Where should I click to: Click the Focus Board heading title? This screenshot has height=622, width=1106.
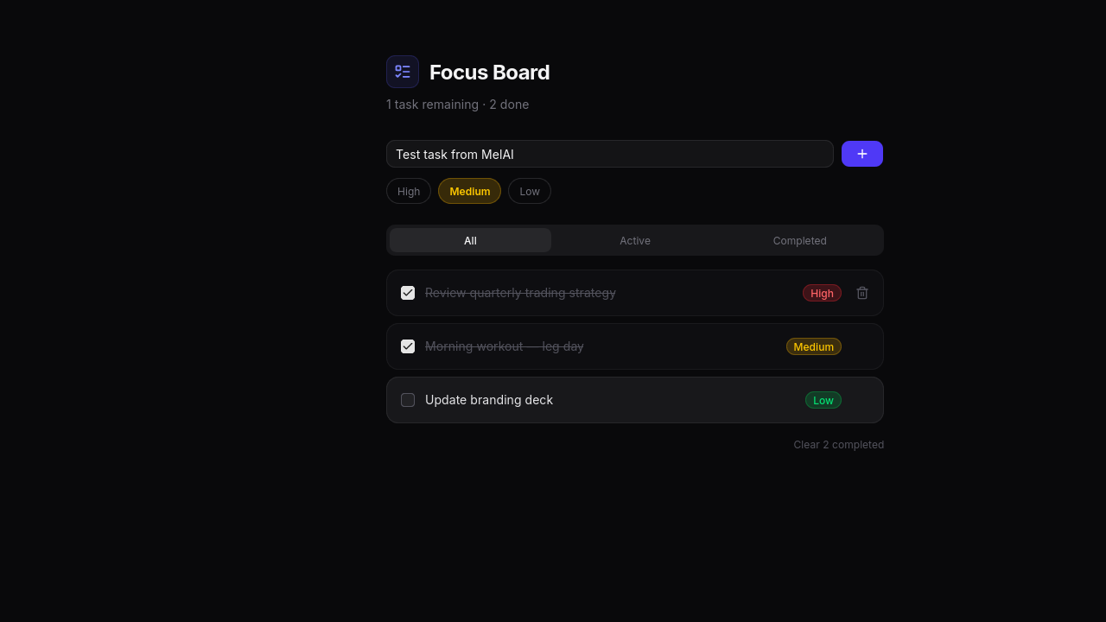click(x=489, y=73)
